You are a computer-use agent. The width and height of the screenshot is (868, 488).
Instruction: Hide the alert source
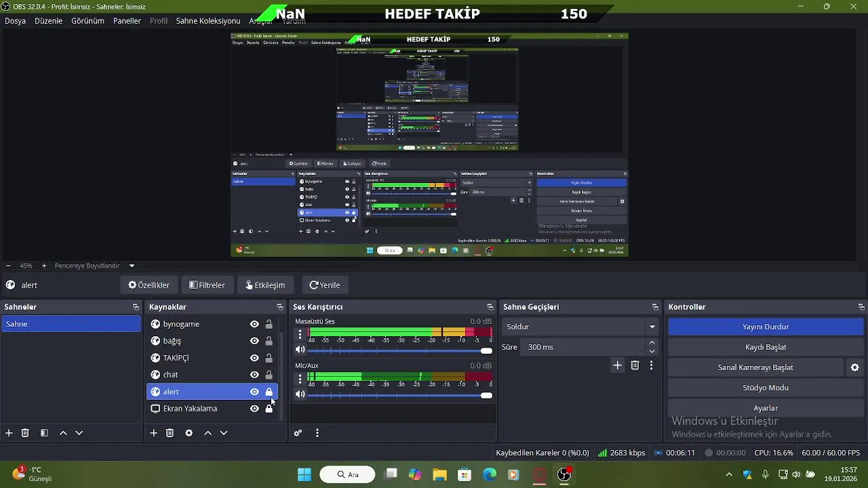(x=254, y=392)
